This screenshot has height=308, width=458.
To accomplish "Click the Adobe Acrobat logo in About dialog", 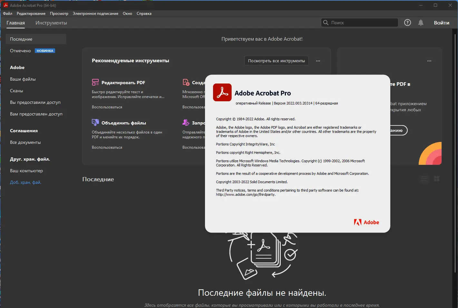I will click(222, 93).
